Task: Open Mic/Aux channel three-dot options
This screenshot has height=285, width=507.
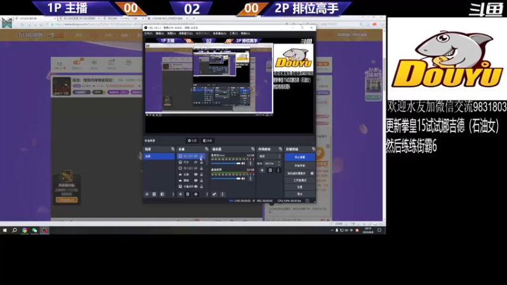Action: coord(250,164)
